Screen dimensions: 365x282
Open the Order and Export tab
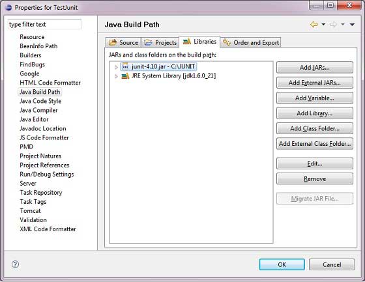(251, 42)
